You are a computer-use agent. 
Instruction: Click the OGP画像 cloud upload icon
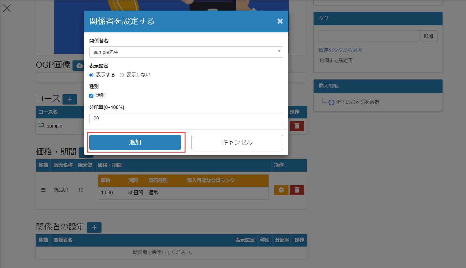79,65
